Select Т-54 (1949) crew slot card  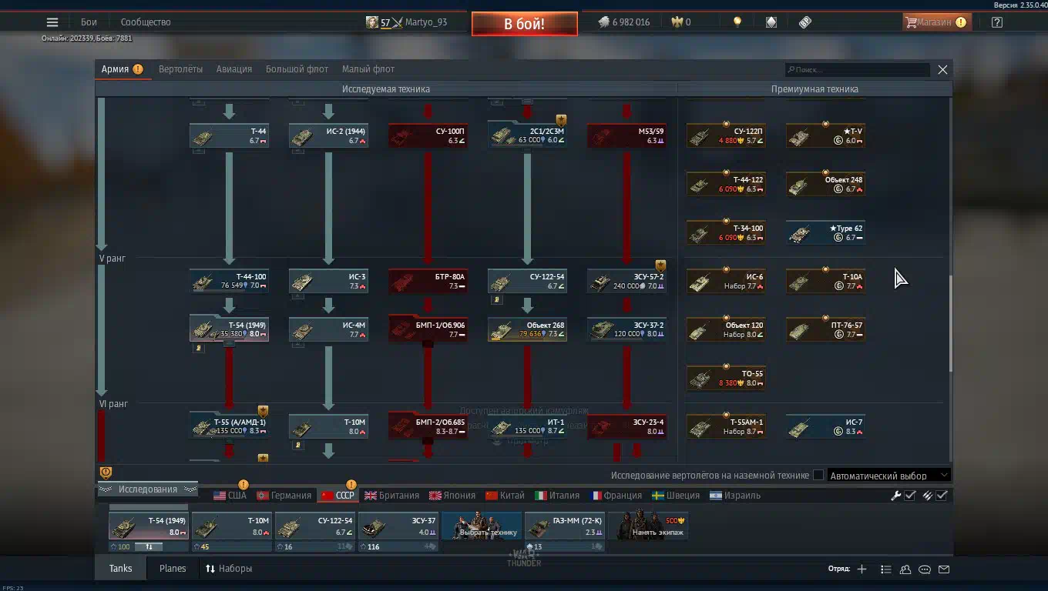point(149,526)
